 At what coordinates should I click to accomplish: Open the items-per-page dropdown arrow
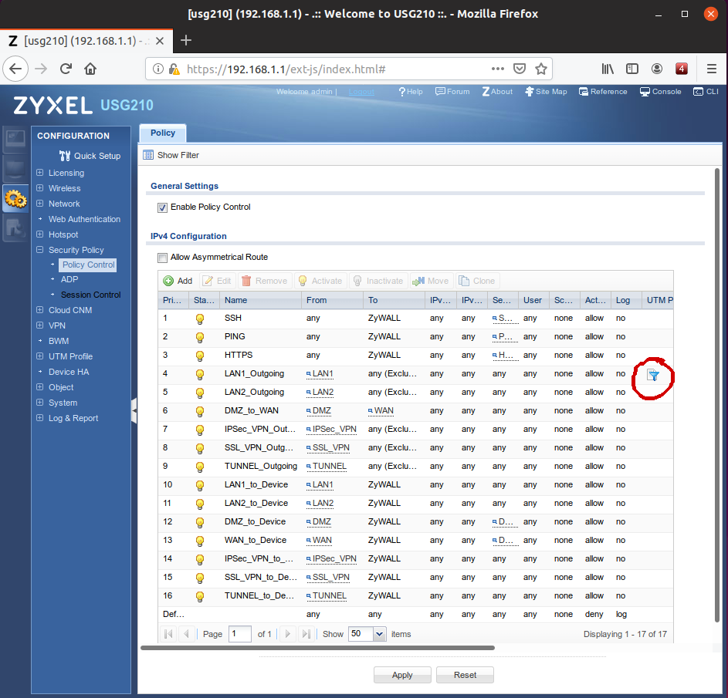(x=379, y=633)
